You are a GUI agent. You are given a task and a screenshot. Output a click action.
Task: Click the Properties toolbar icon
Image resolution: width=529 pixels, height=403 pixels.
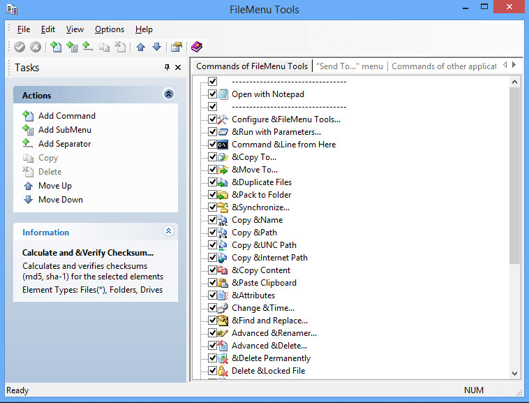point(177,47)
